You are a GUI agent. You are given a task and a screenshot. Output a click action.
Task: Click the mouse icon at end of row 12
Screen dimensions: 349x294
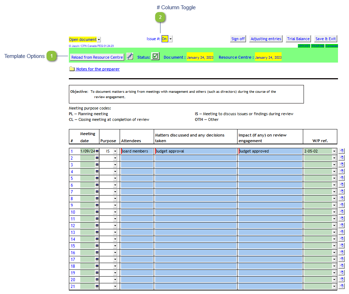click(342, 225)
